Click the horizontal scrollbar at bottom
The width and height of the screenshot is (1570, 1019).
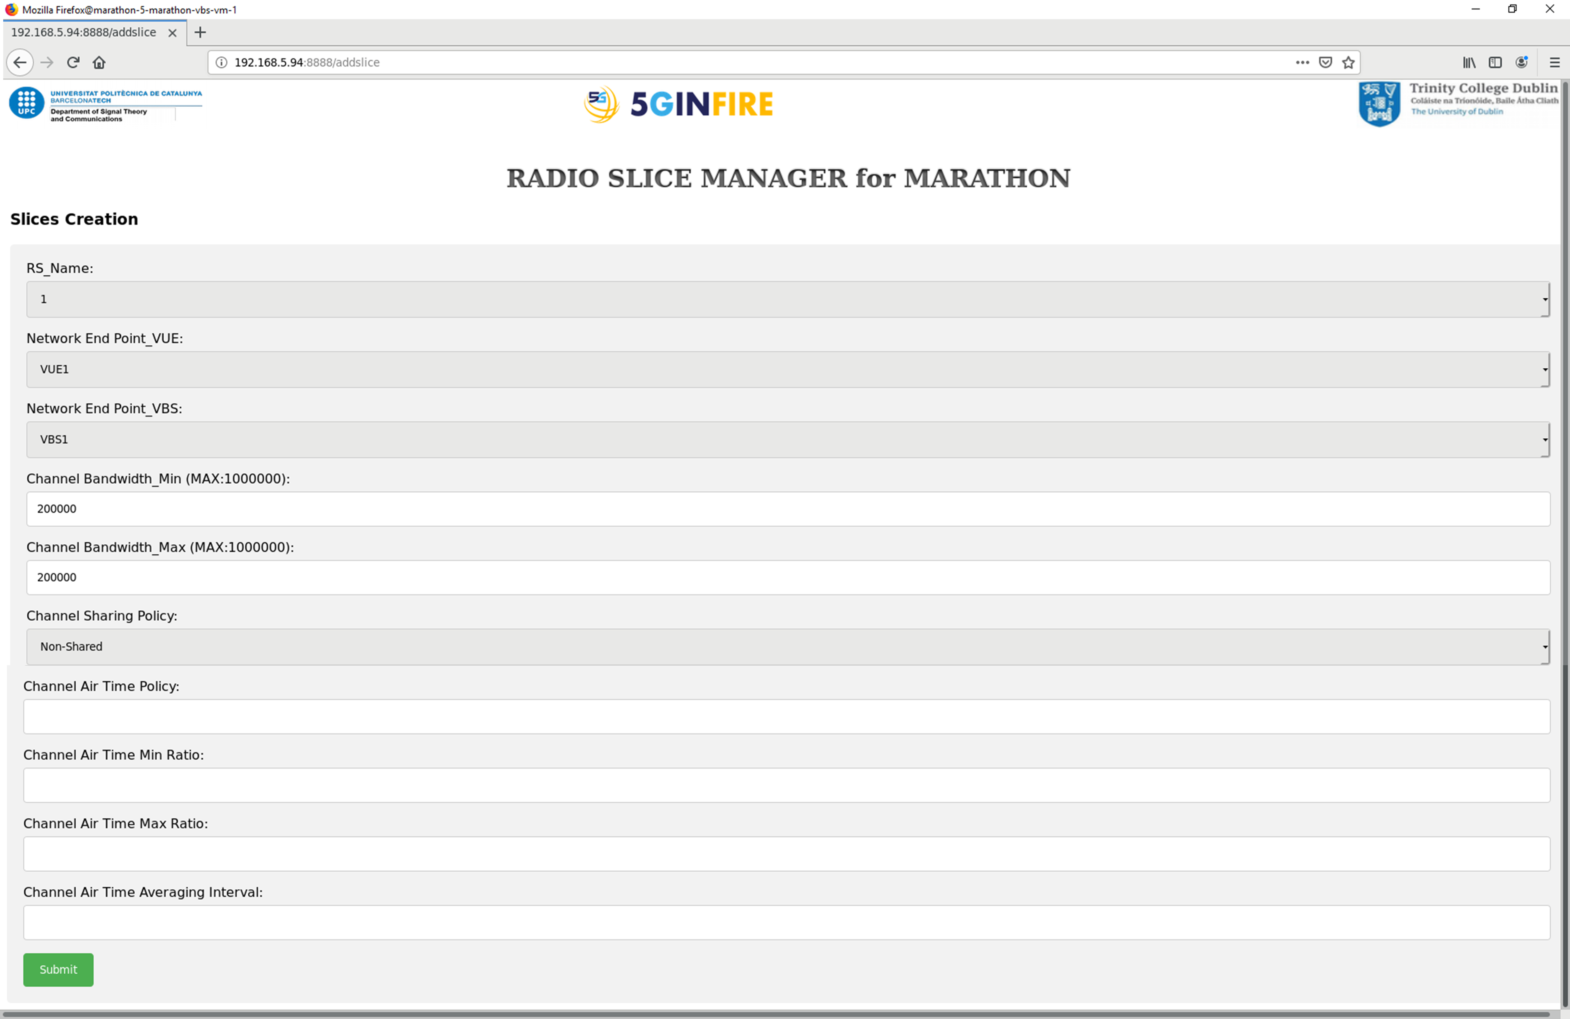(x=776, y=1014)
